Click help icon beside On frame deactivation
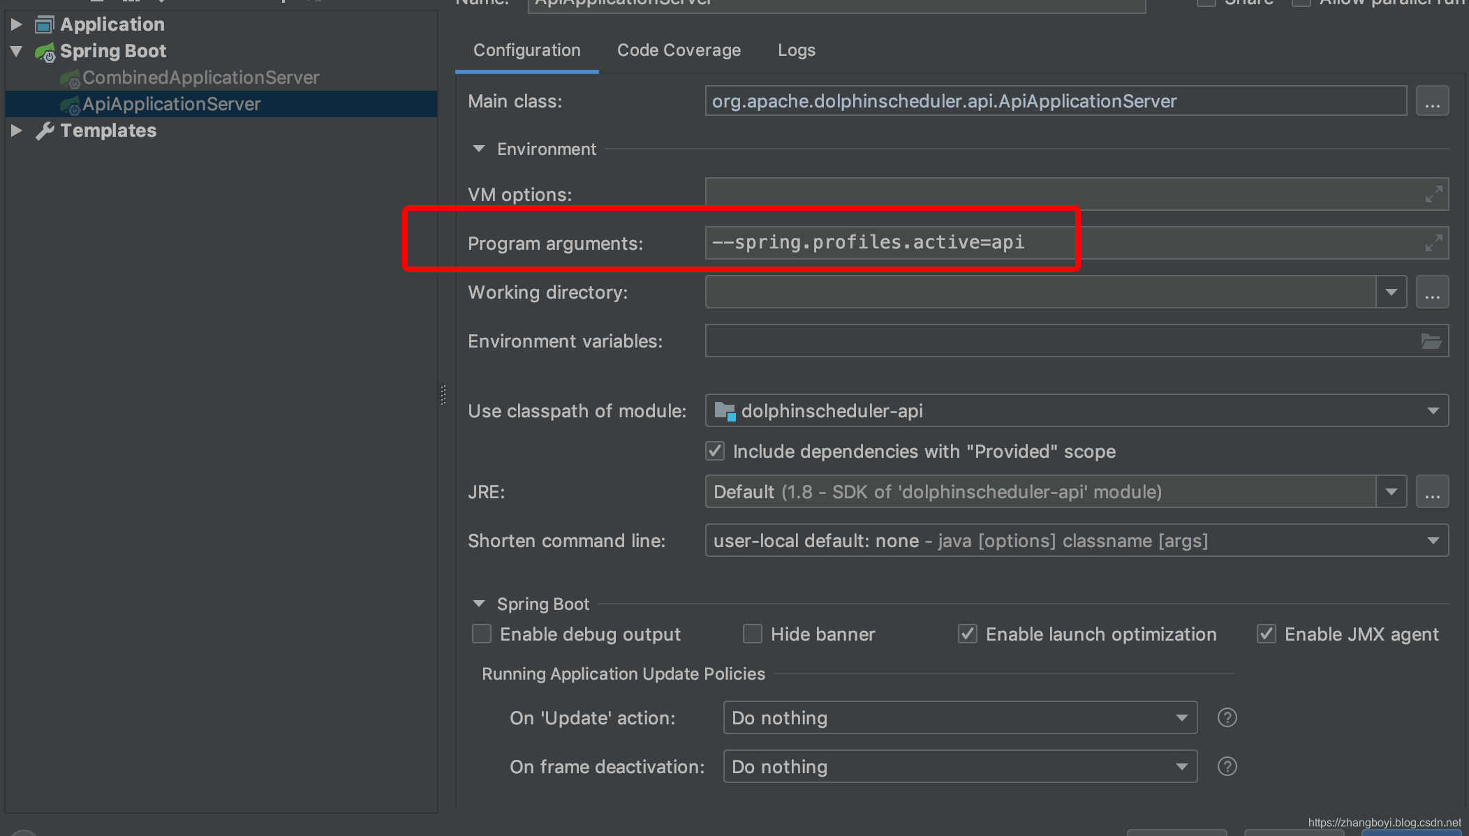 pos(1227,766)
